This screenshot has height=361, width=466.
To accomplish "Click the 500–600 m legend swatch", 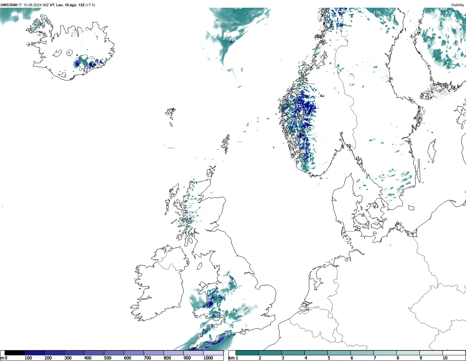I will click(114, 353).
